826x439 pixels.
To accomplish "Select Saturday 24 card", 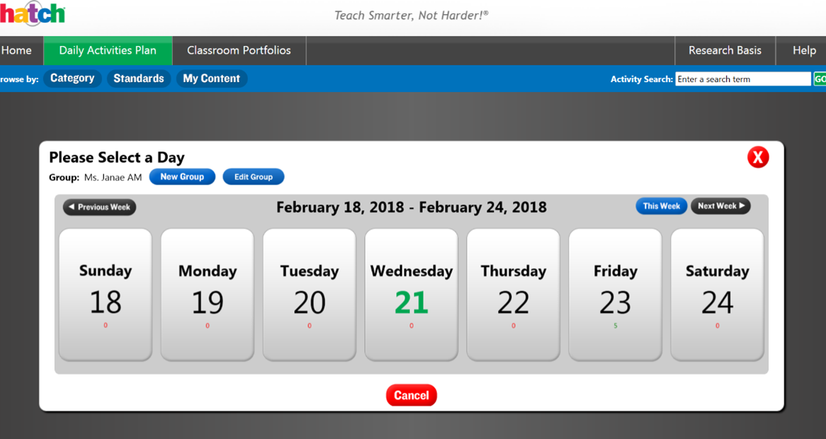I will coord(717,295).
